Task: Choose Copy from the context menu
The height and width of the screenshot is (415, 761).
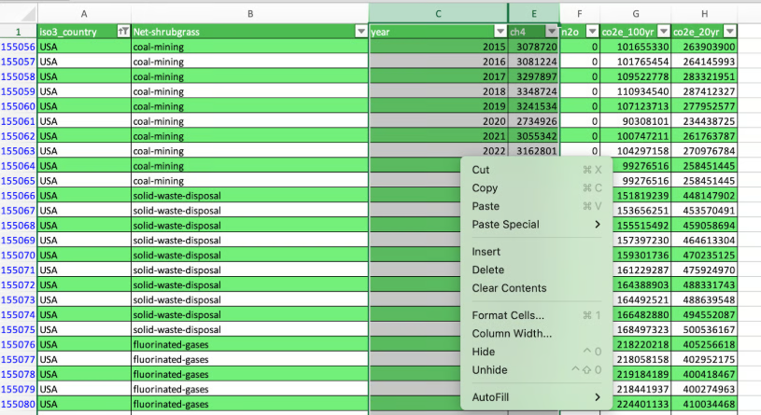Action: [485, 188]
